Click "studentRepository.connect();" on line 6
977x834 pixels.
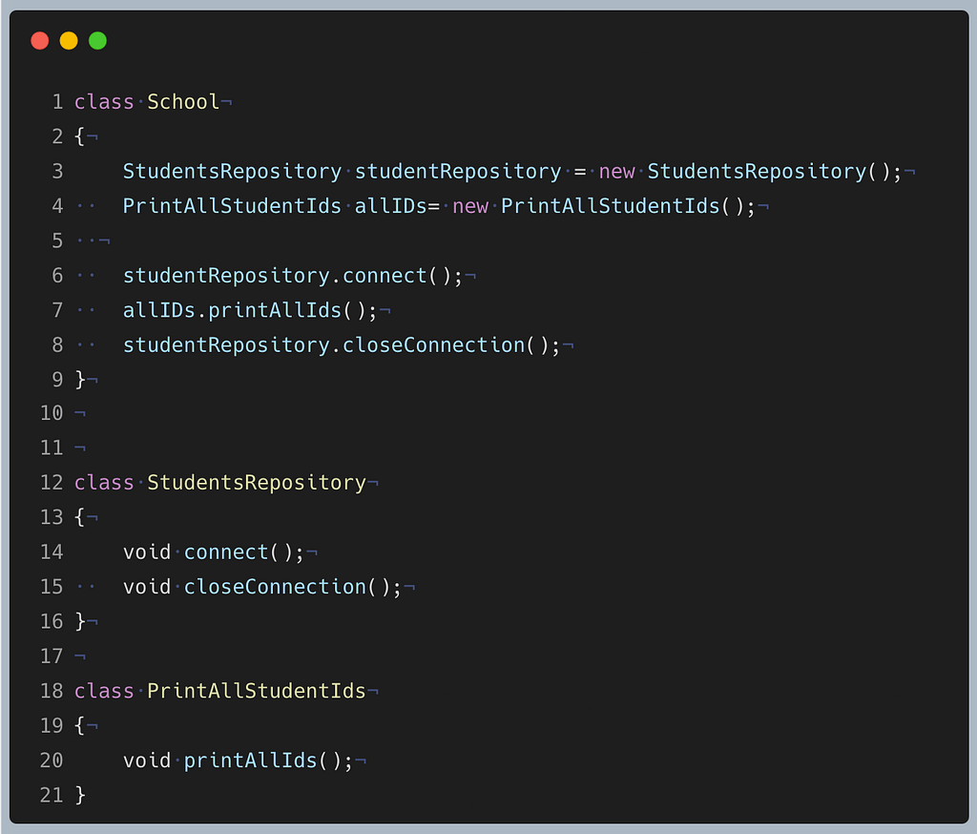coord(293,276)
